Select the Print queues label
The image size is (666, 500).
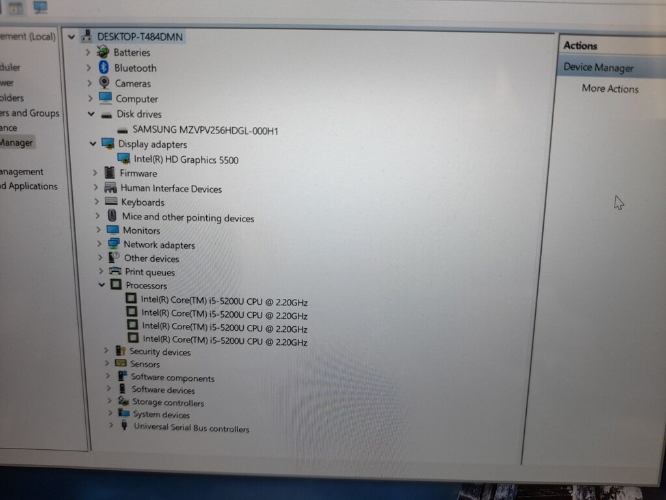pos(150,271)
